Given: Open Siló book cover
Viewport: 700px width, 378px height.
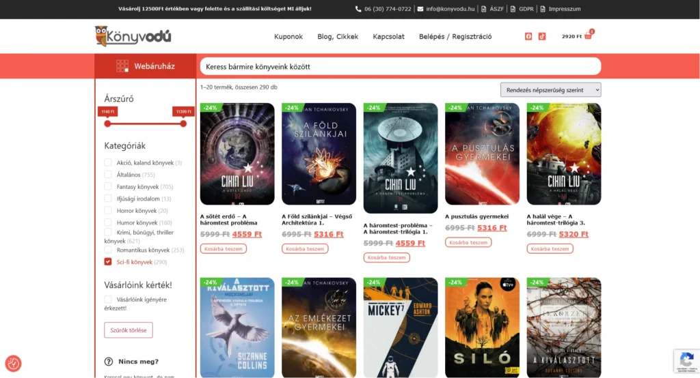Looking at the screenshot, I should [482, 328].
